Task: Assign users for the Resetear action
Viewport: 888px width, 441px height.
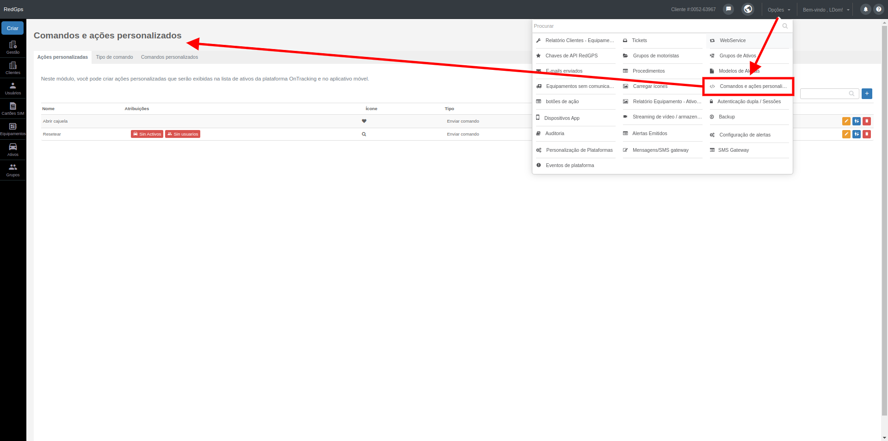Action: pos(857,134)
